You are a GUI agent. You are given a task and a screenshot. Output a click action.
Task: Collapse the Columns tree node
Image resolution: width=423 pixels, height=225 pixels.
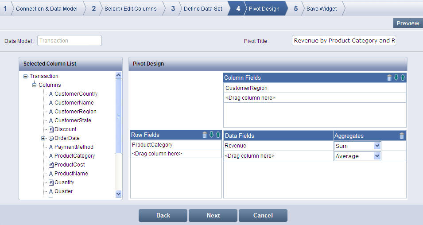click(x=35, y=85)
